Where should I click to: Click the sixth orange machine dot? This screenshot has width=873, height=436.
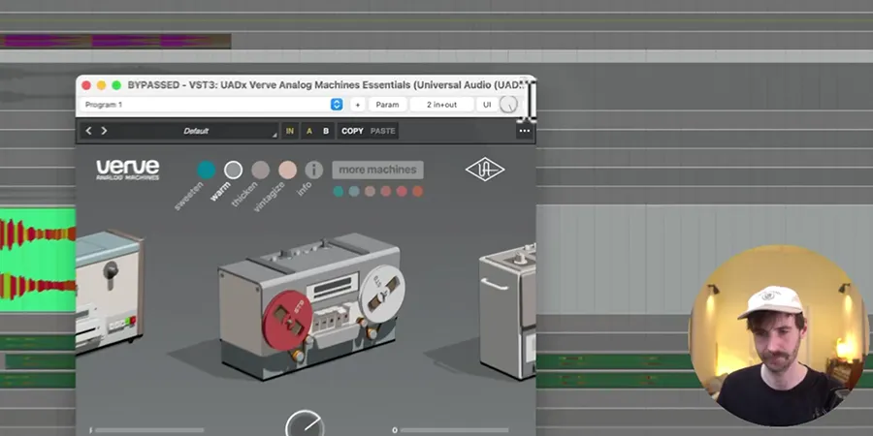[x=417, y=191]
